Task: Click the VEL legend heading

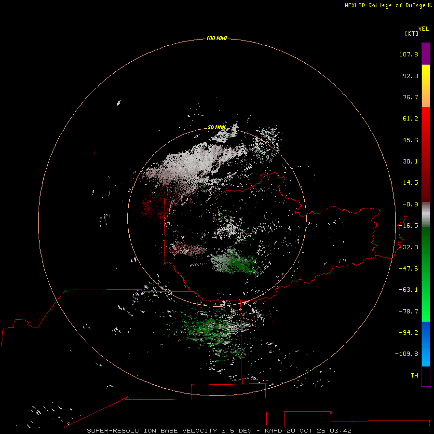Action: pos(423,29)
